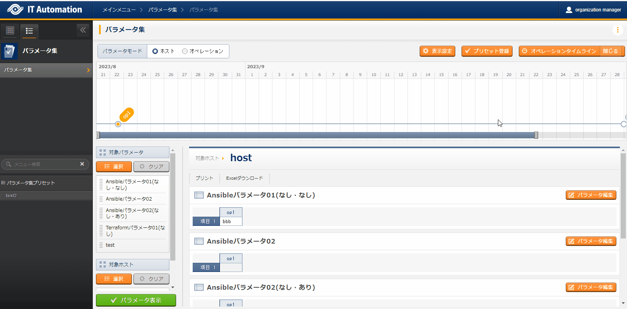
Task: Collapse sidebar with double-chevron icon
Action: point(83,30)
